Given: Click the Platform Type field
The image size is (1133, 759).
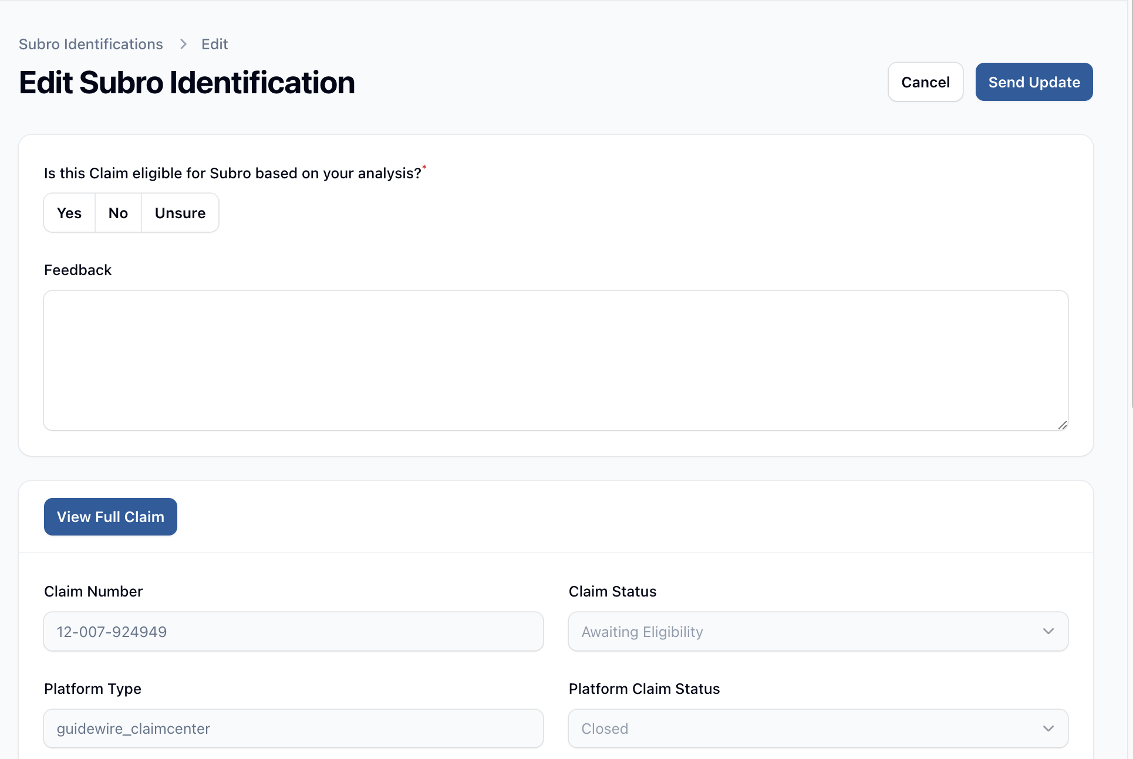Looking at the screenshot, I should [x=293, y=728].
